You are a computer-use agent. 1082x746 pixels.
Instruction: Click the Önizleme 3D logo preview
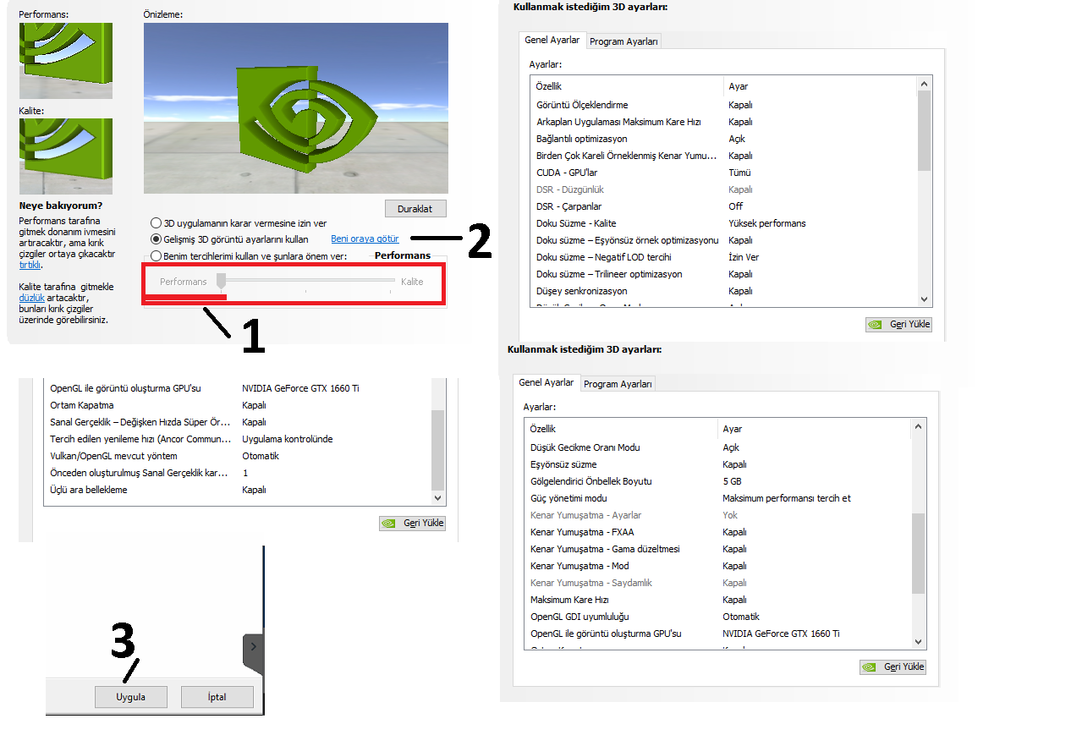click(x=296, y=108)
